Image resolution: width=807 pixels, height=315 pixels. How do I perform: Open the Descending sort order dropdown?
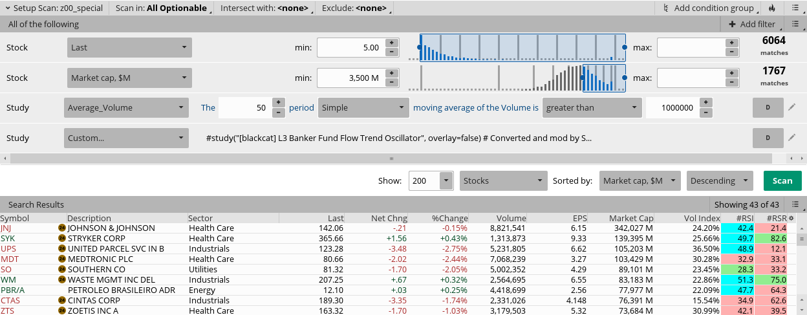click(x=720, y=180)
